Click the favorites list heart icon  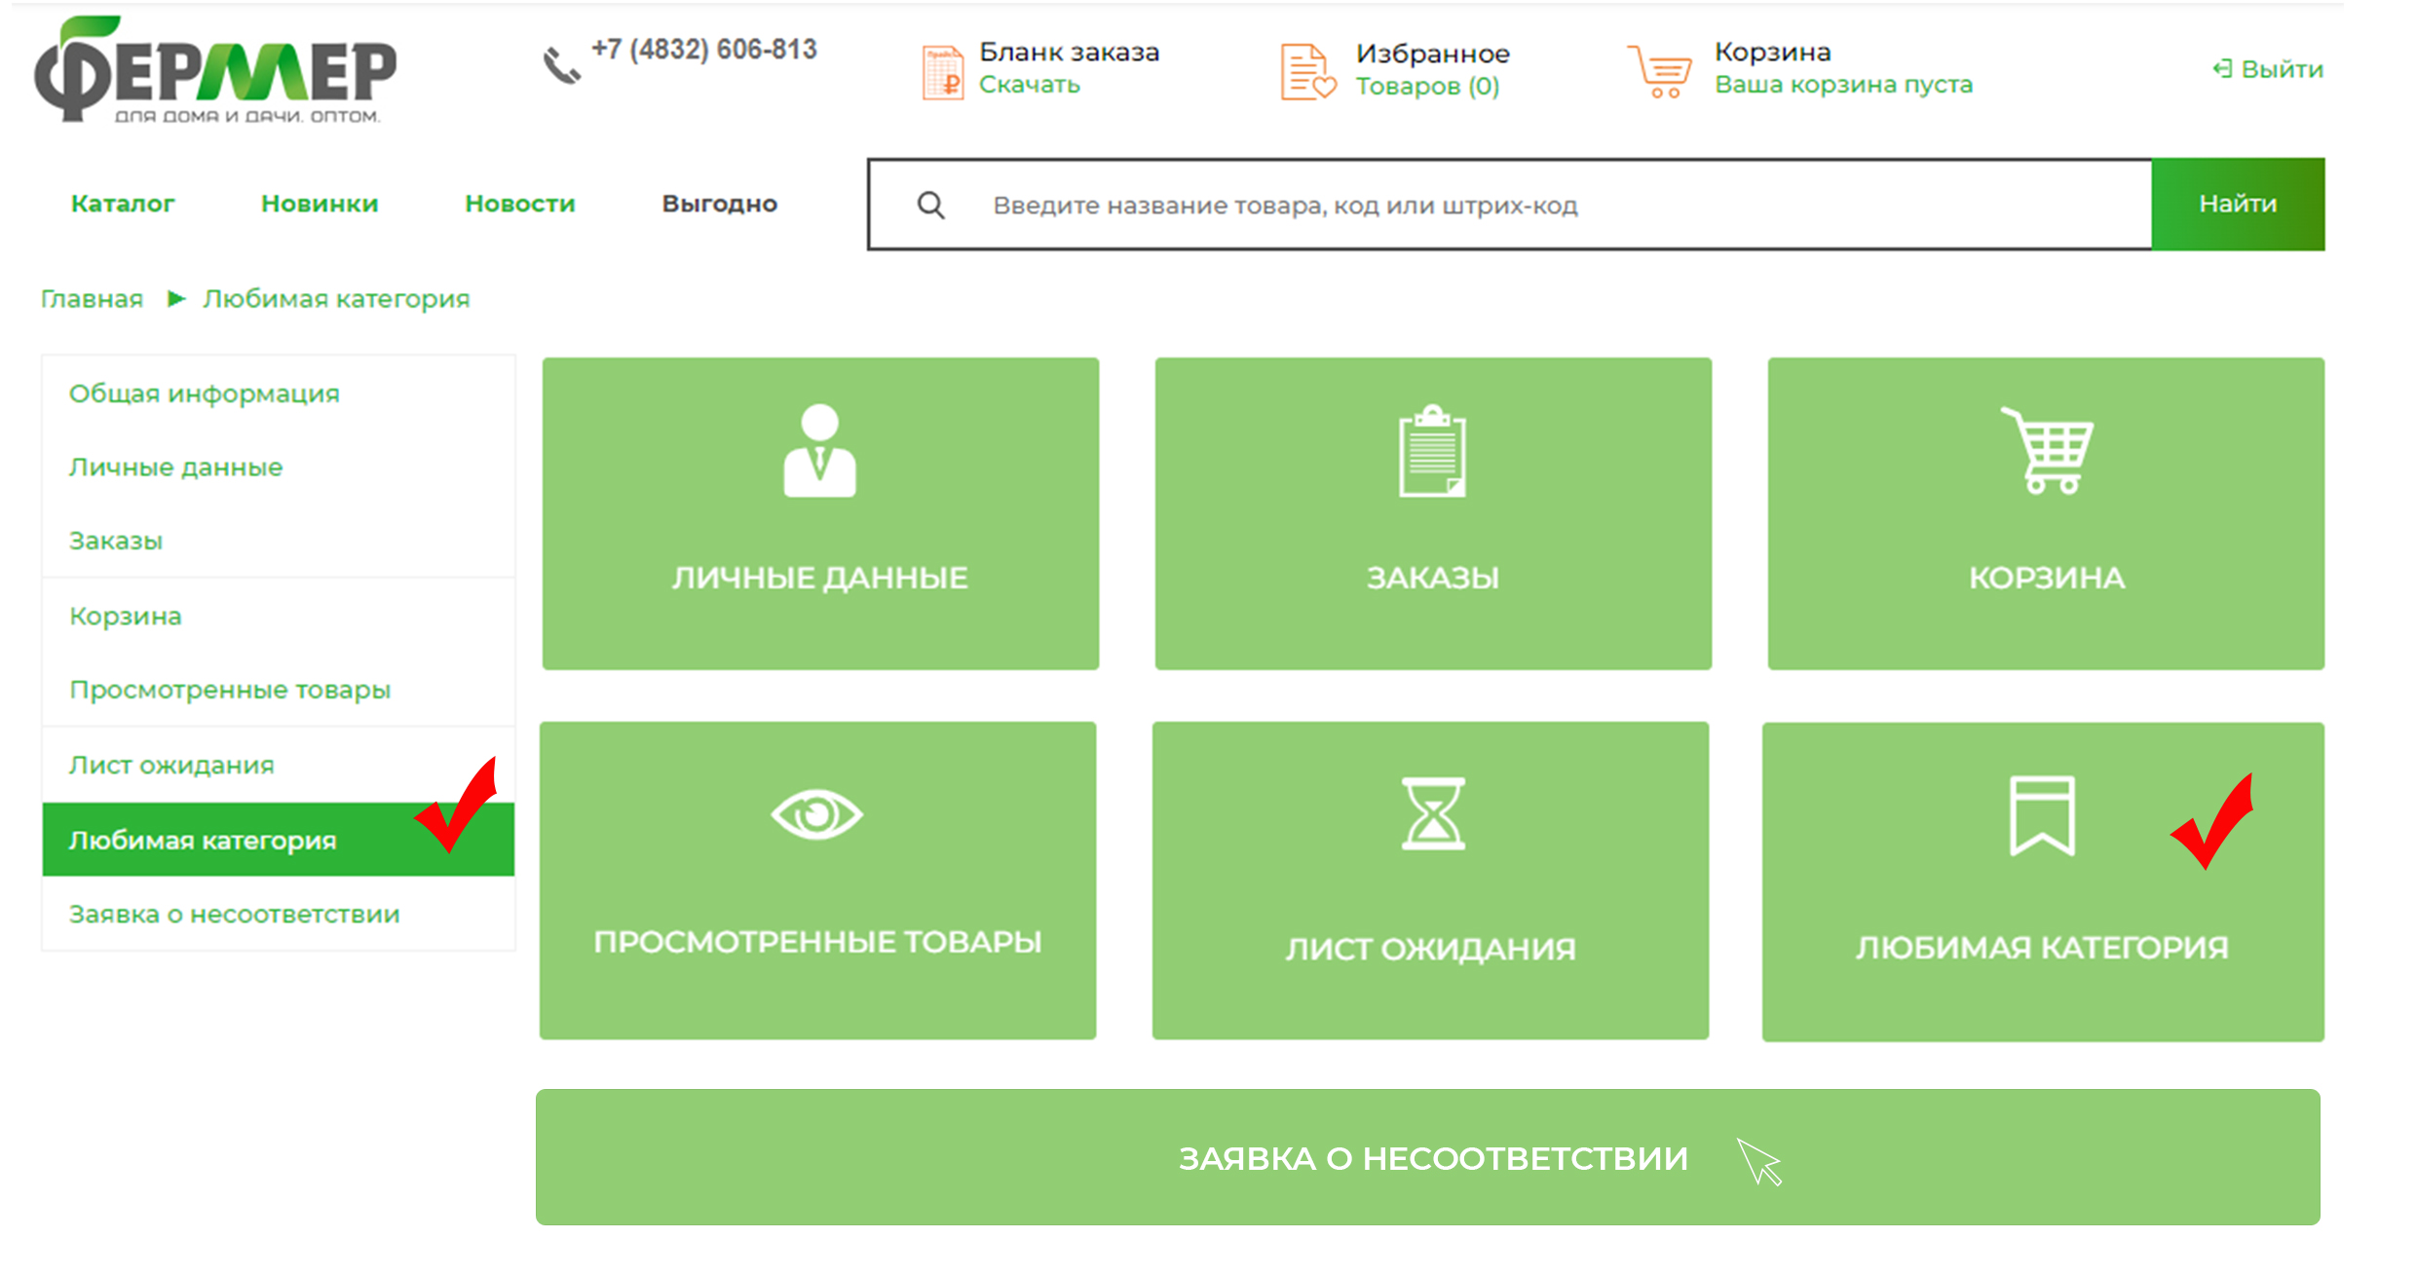[1307, 71]
